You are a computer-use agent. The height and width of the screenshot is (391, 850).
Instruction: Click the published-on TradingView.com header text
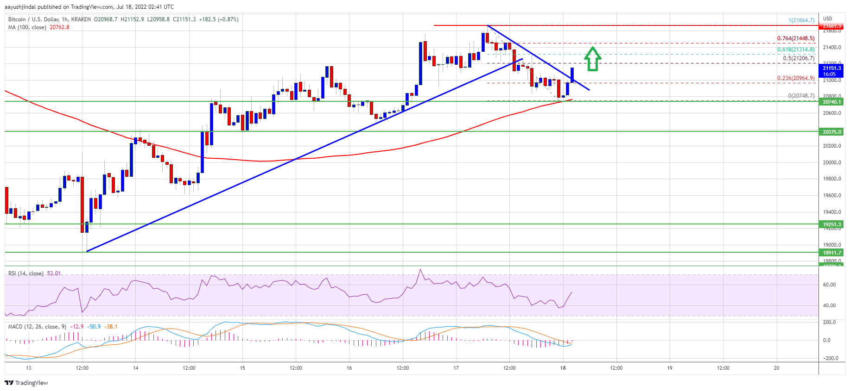[x=89, y=7]
